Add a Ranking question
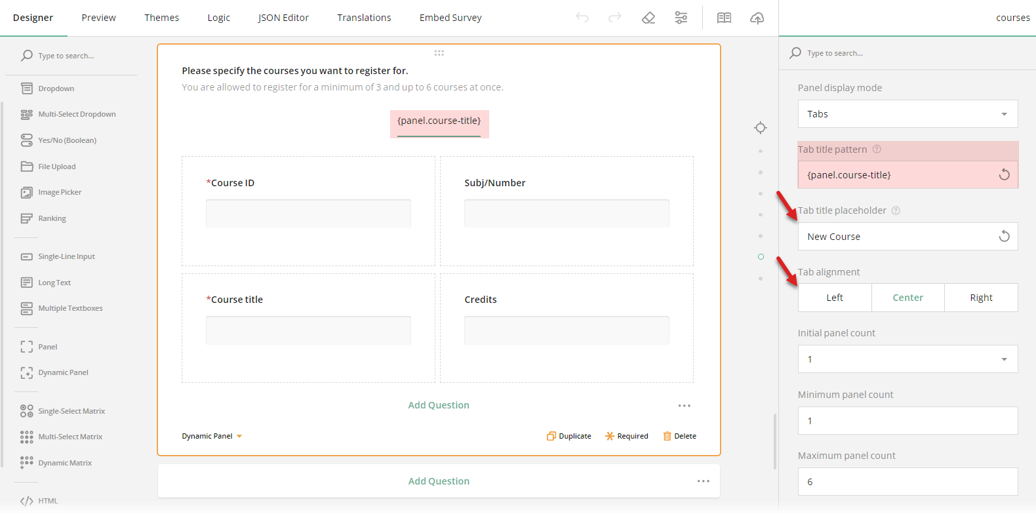Image resolution: width=1036 pixels, height=514 pixels. (x=43, y=218)
